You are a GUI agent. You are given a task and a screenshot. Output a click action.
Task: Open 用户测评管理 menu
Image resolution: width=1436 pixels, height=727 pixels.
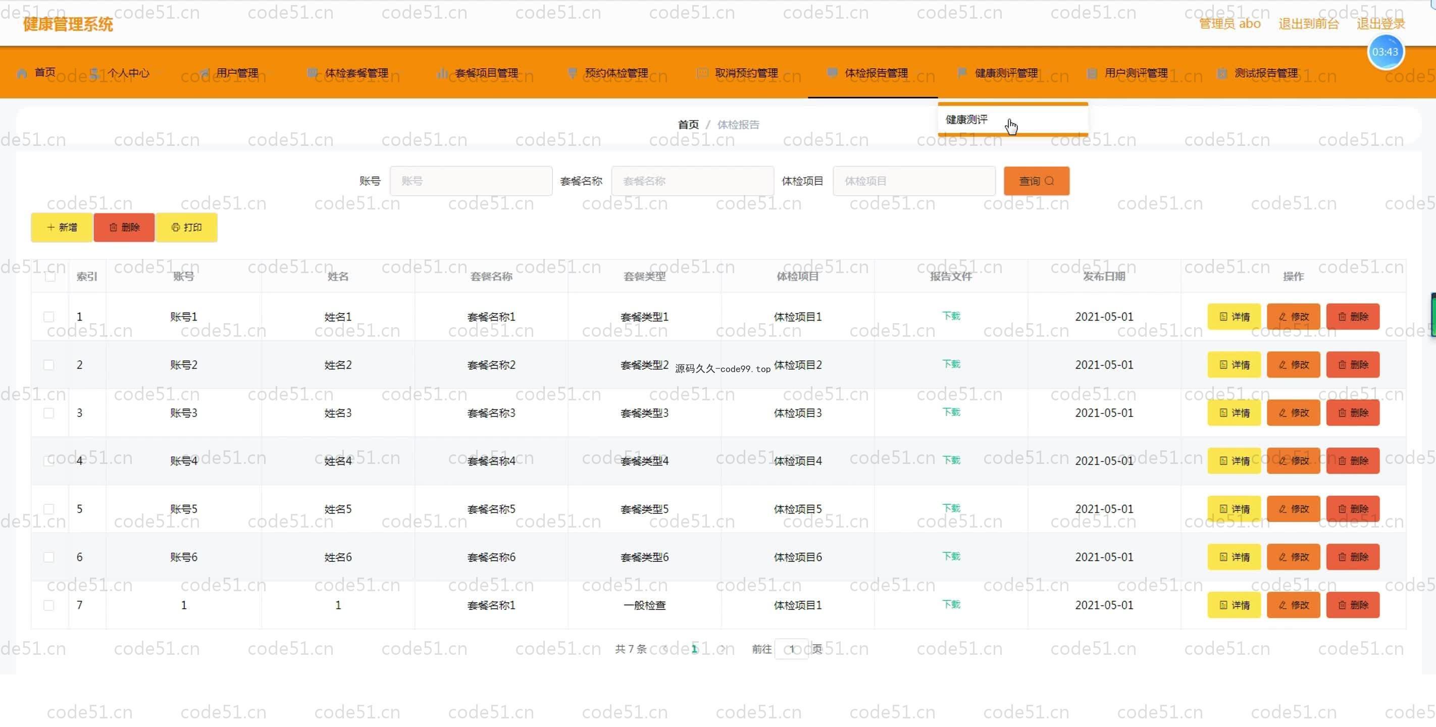pos(1127,73)
